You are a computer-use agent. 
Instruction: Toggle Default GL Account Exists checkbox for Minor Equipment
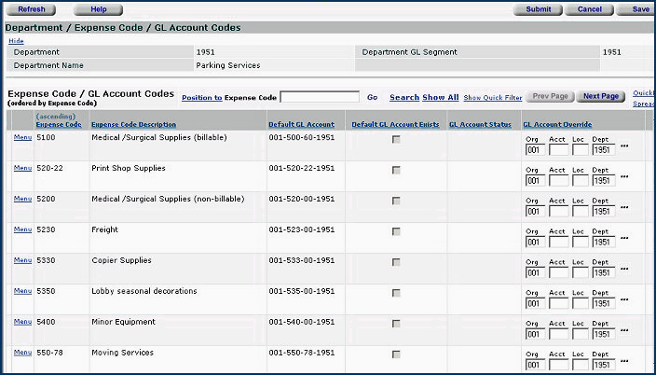[x=396, y=324]
